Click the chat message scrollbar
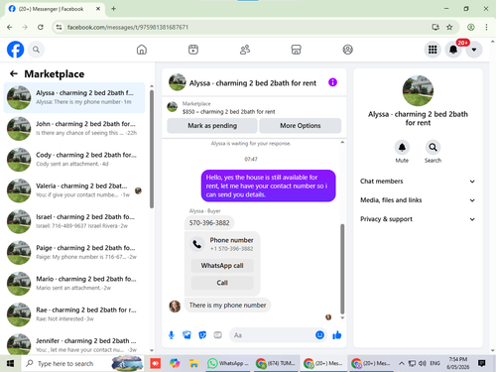The image size is (496, 372). tap(342, 269)
